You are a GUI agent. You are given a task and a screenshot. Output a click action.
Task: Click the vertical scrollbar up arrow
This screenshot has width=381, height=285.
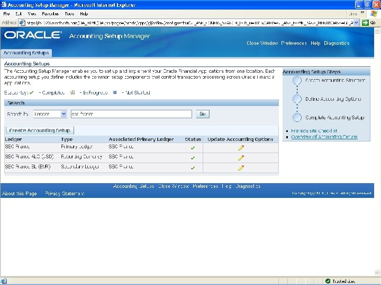point(377,31)
